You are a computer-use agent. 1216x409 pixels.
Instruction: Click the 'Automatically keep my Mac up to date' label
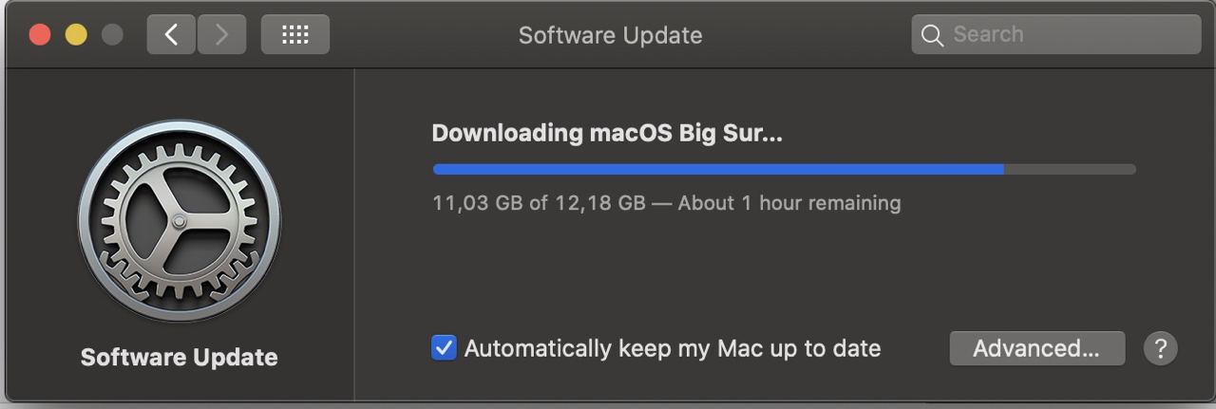point(673,348)
